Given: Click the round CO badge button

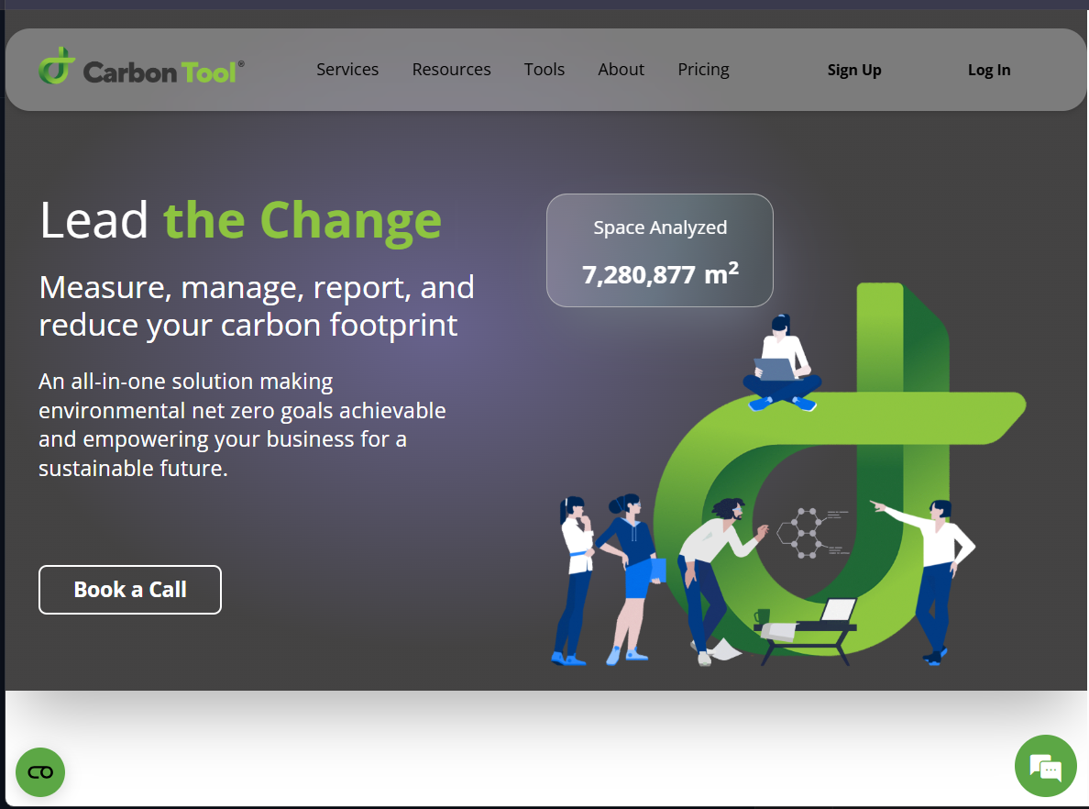Looking at the screenshot, I should pyautogui.click(x=40, y=771).
